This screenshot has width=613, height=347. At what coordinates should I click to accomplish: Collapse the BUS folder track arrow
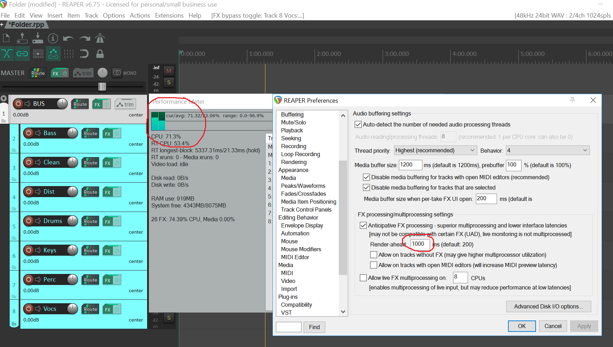click(4, 99)
